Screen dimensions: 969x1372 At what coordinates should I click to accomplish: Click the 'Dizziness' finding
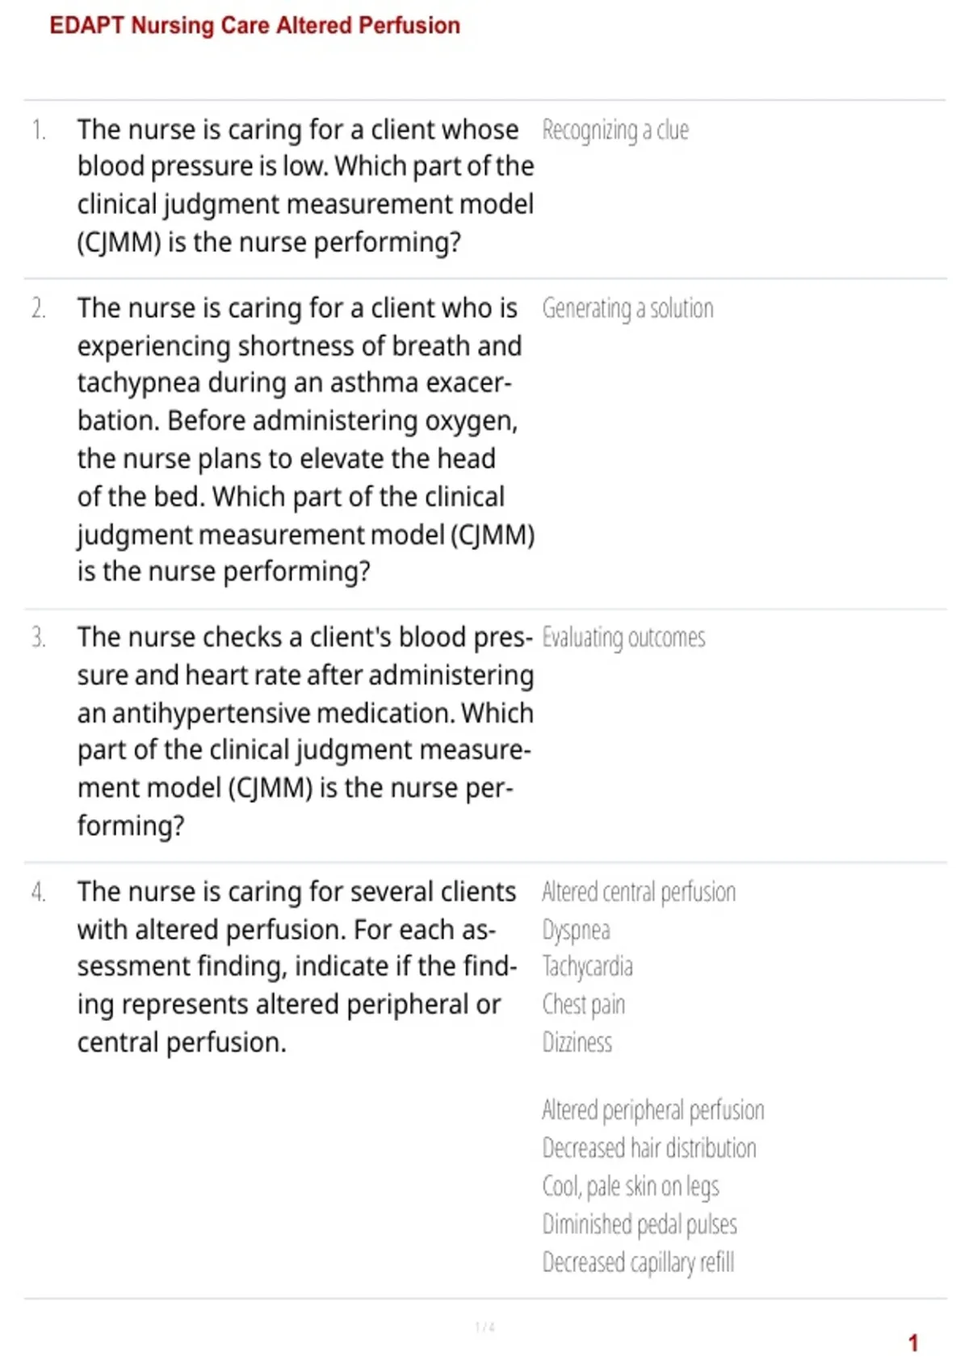(x=577, y=1043)
